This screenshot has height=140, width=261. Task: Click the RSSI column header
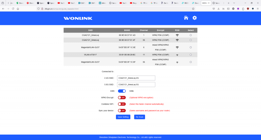tap(177, 30)
